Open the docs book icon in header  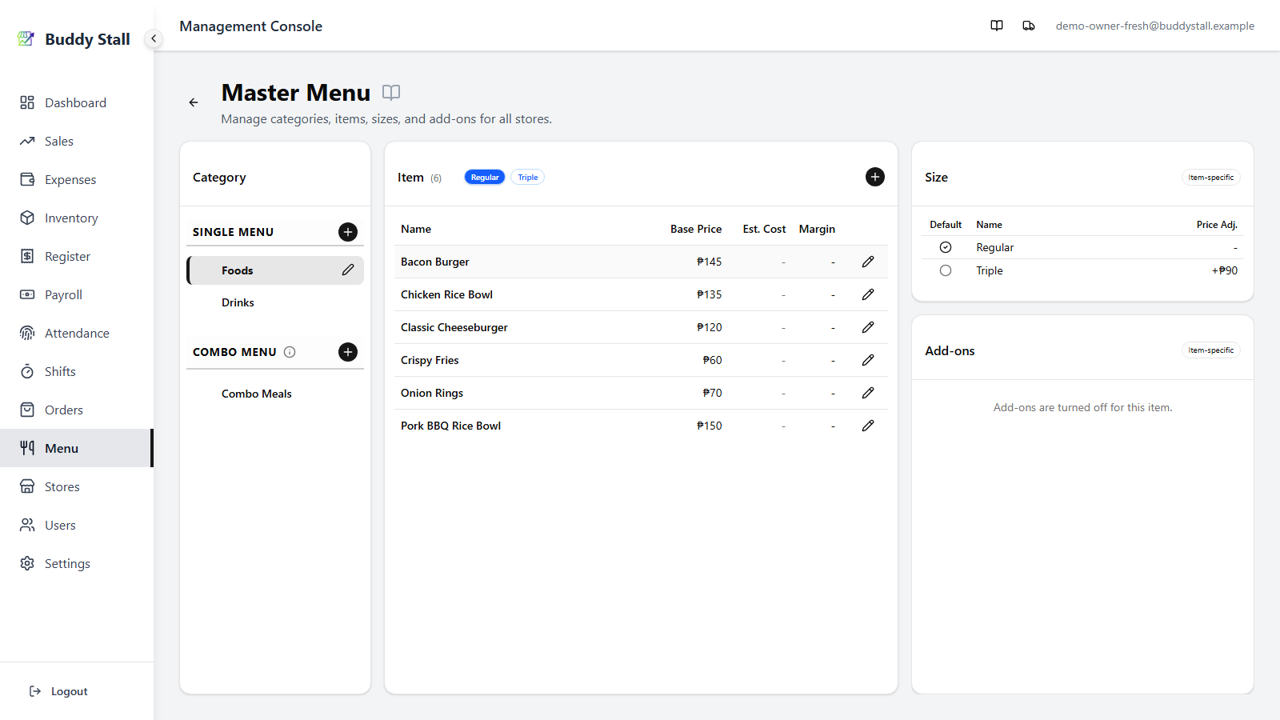click(x=997, y=26)
